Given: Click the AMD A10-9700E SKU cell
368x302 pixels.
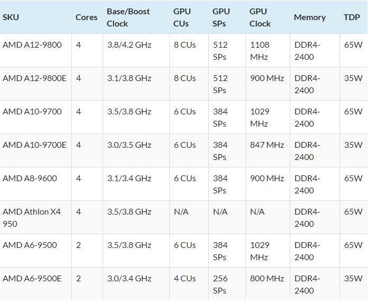Looking at the screenshot, I should 34,145.
